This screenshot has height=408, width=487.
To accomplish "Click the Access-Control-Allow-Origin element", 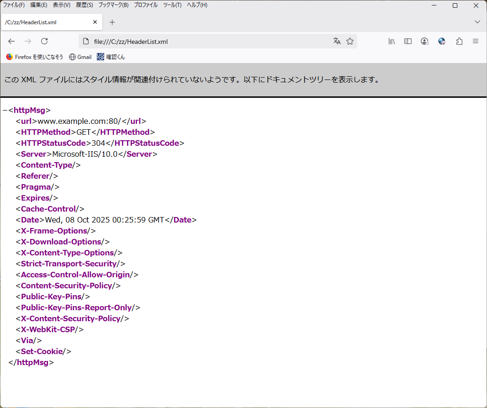I will tap(77, 275).
